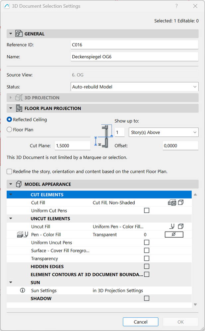Click the list scroll up arrow
The height and width of the screenshot is (331, 205).
point(195,194)
